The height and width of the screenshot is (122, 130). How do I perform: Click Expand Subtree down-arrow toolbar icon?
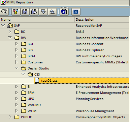click(x=43, y=12)
